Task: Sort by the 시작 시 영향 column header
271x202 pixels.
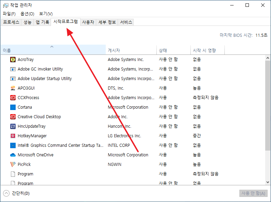Action: point(207,50)
